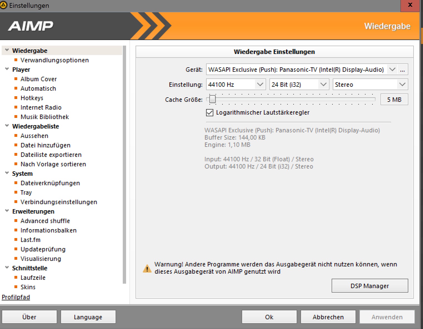Open Skins settings
Image resolution: width=423 pixels, height=329 pixels.
(x=28, y=287)
